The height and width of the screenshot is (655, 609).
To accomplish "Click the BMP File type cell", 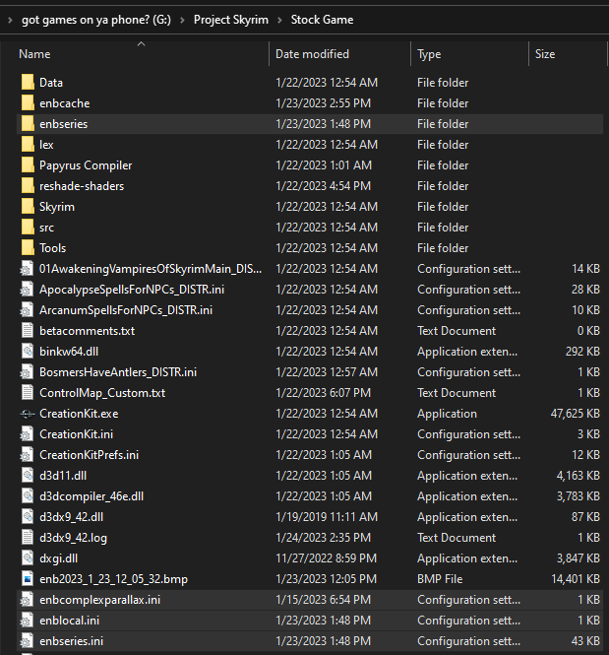I will tap(440, 579).
